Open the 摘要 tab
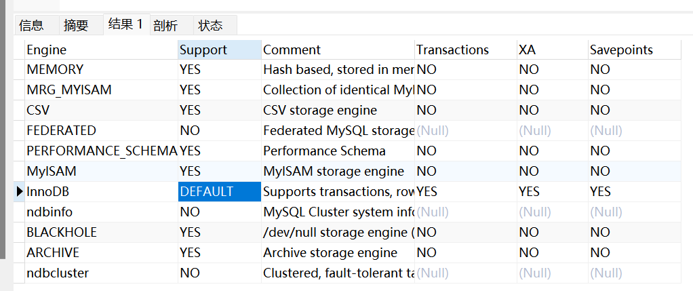The image size is (693, 291). pyautogui.click(x=76, y=25)
